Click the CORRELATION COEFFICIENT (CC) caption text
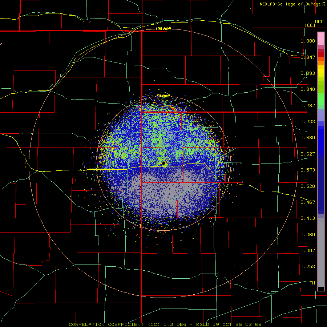 (x=114, y=324)
